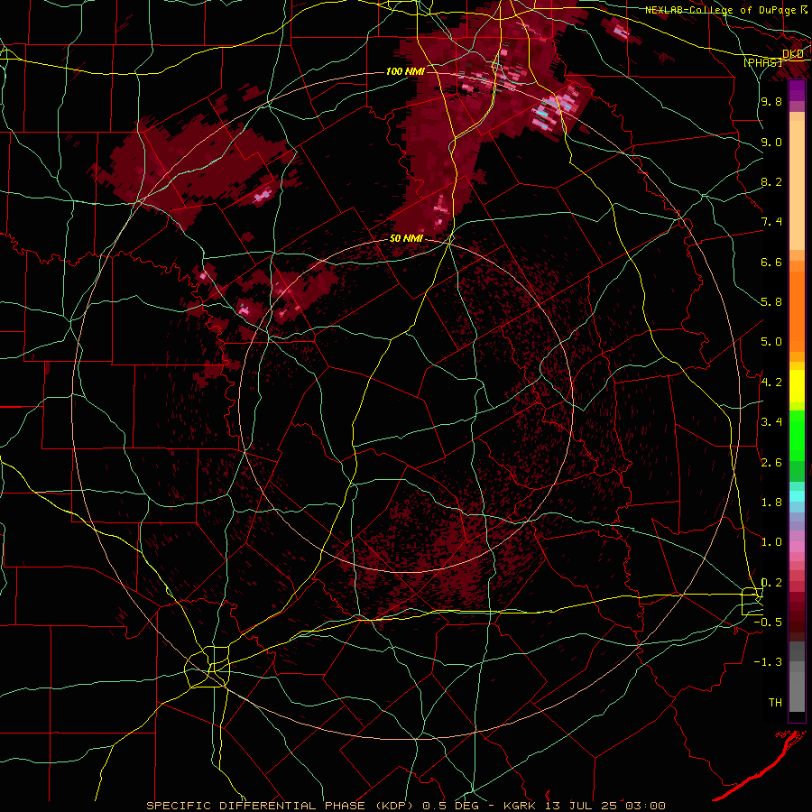
Task: Click the gray band near TH on scale
Action: [x=797, y=694]
